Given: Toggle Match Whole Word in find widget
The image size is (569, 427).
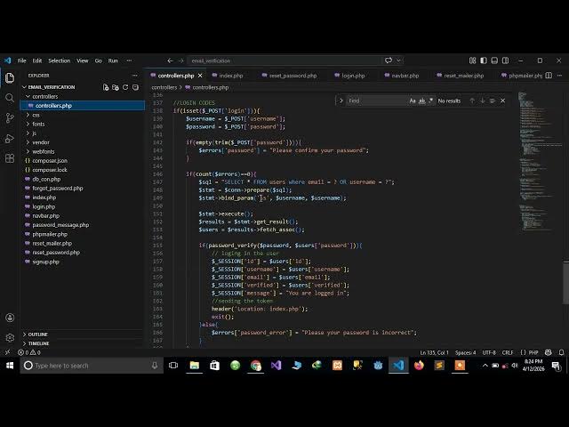Looking at the screenshot, I should point(421,101).
